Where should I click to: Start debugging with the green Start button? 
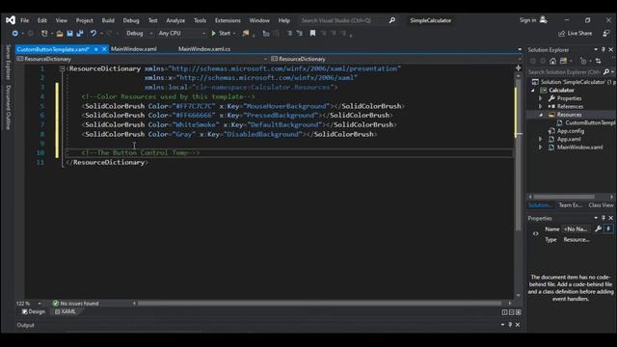(x=221, y=34)
